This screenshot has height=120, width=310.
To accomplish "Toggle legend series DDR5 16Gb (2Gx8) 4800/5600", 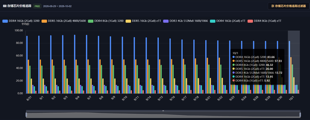I will tap(63, 21).
